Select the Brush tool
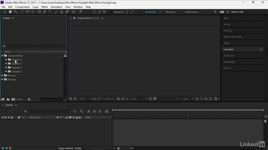Image resolution: width=268 pixels, height=150 pixels. coord(57,12)
